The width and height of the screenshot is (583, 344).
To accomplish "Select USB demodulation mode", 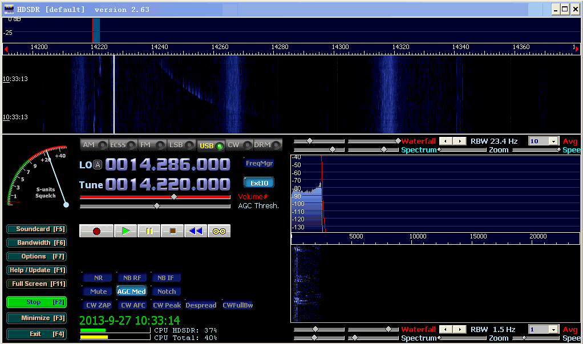I will [211, 145].
